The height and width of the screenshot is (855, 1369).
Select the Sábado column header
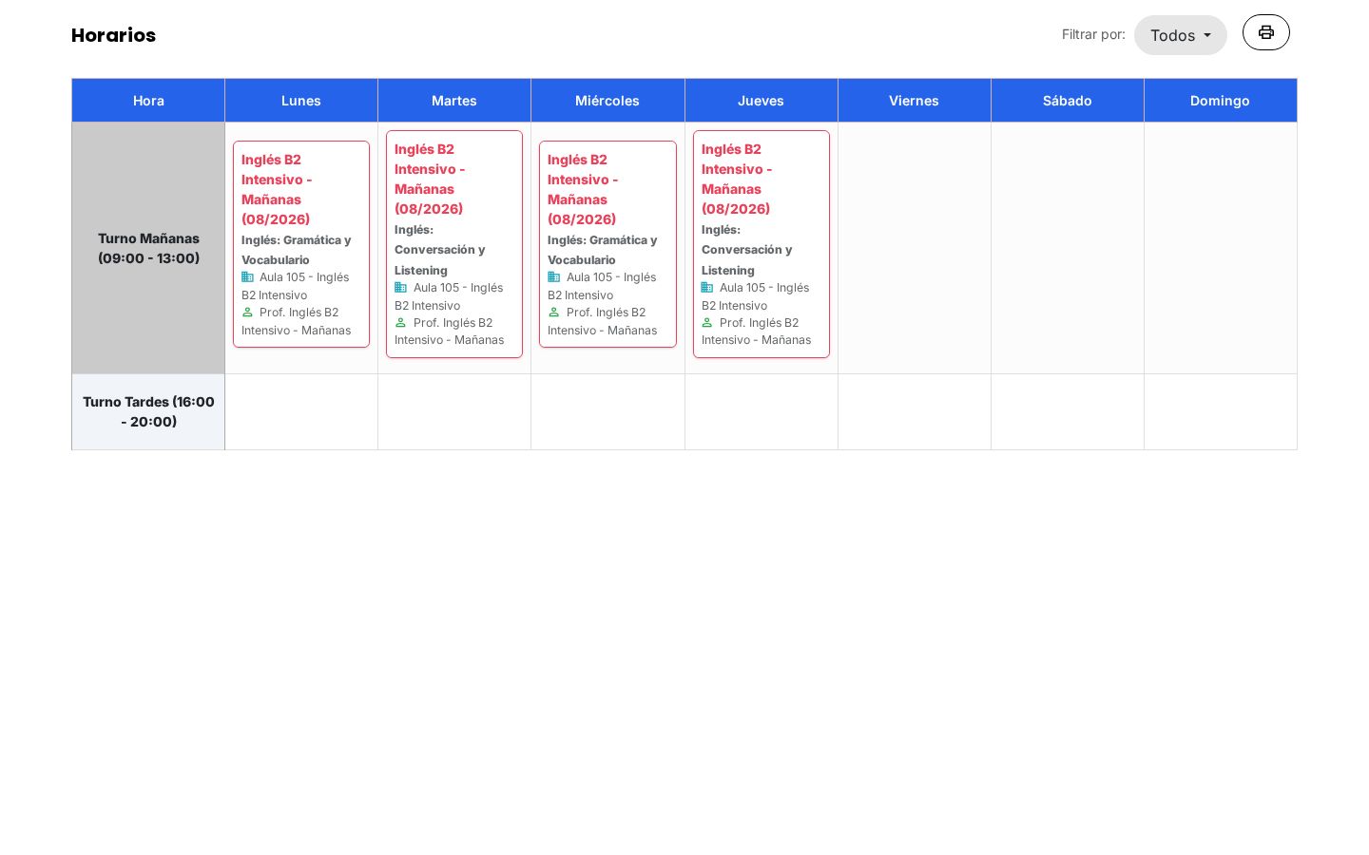(x=1068, y=101)
